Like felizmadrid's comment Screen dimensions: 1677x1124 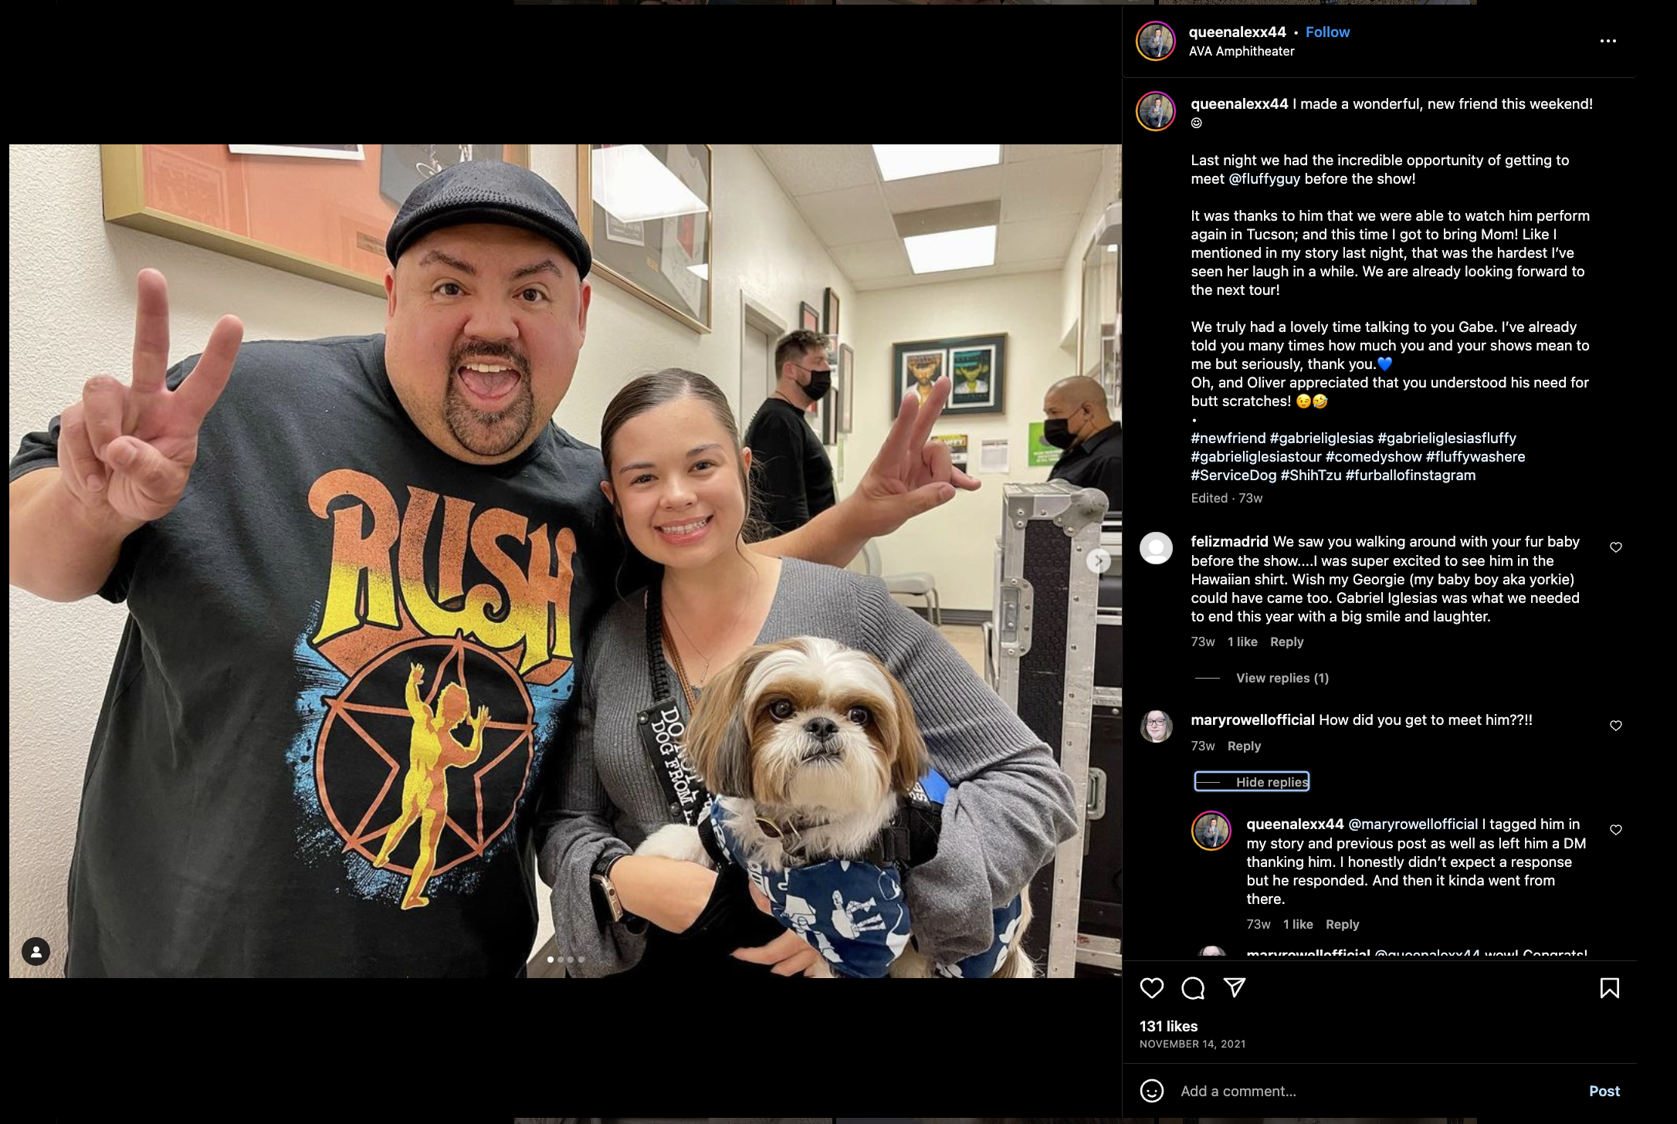(x=1616, y=547)
